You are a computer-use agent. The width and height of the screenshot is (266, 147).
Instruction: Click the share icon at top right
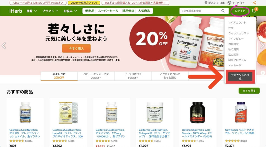point(254,3)
